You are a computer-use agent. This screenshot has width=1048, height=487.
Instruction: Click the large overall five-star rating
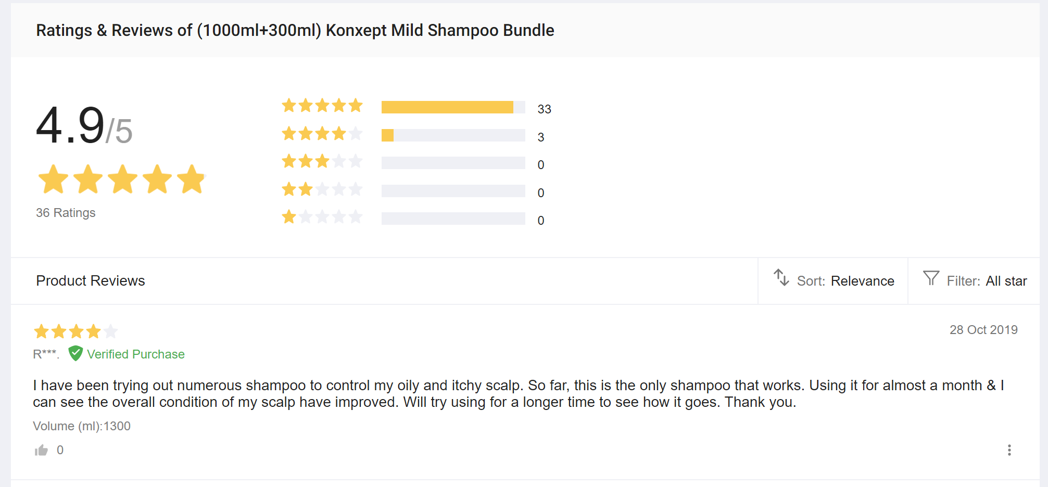point(122,180)
